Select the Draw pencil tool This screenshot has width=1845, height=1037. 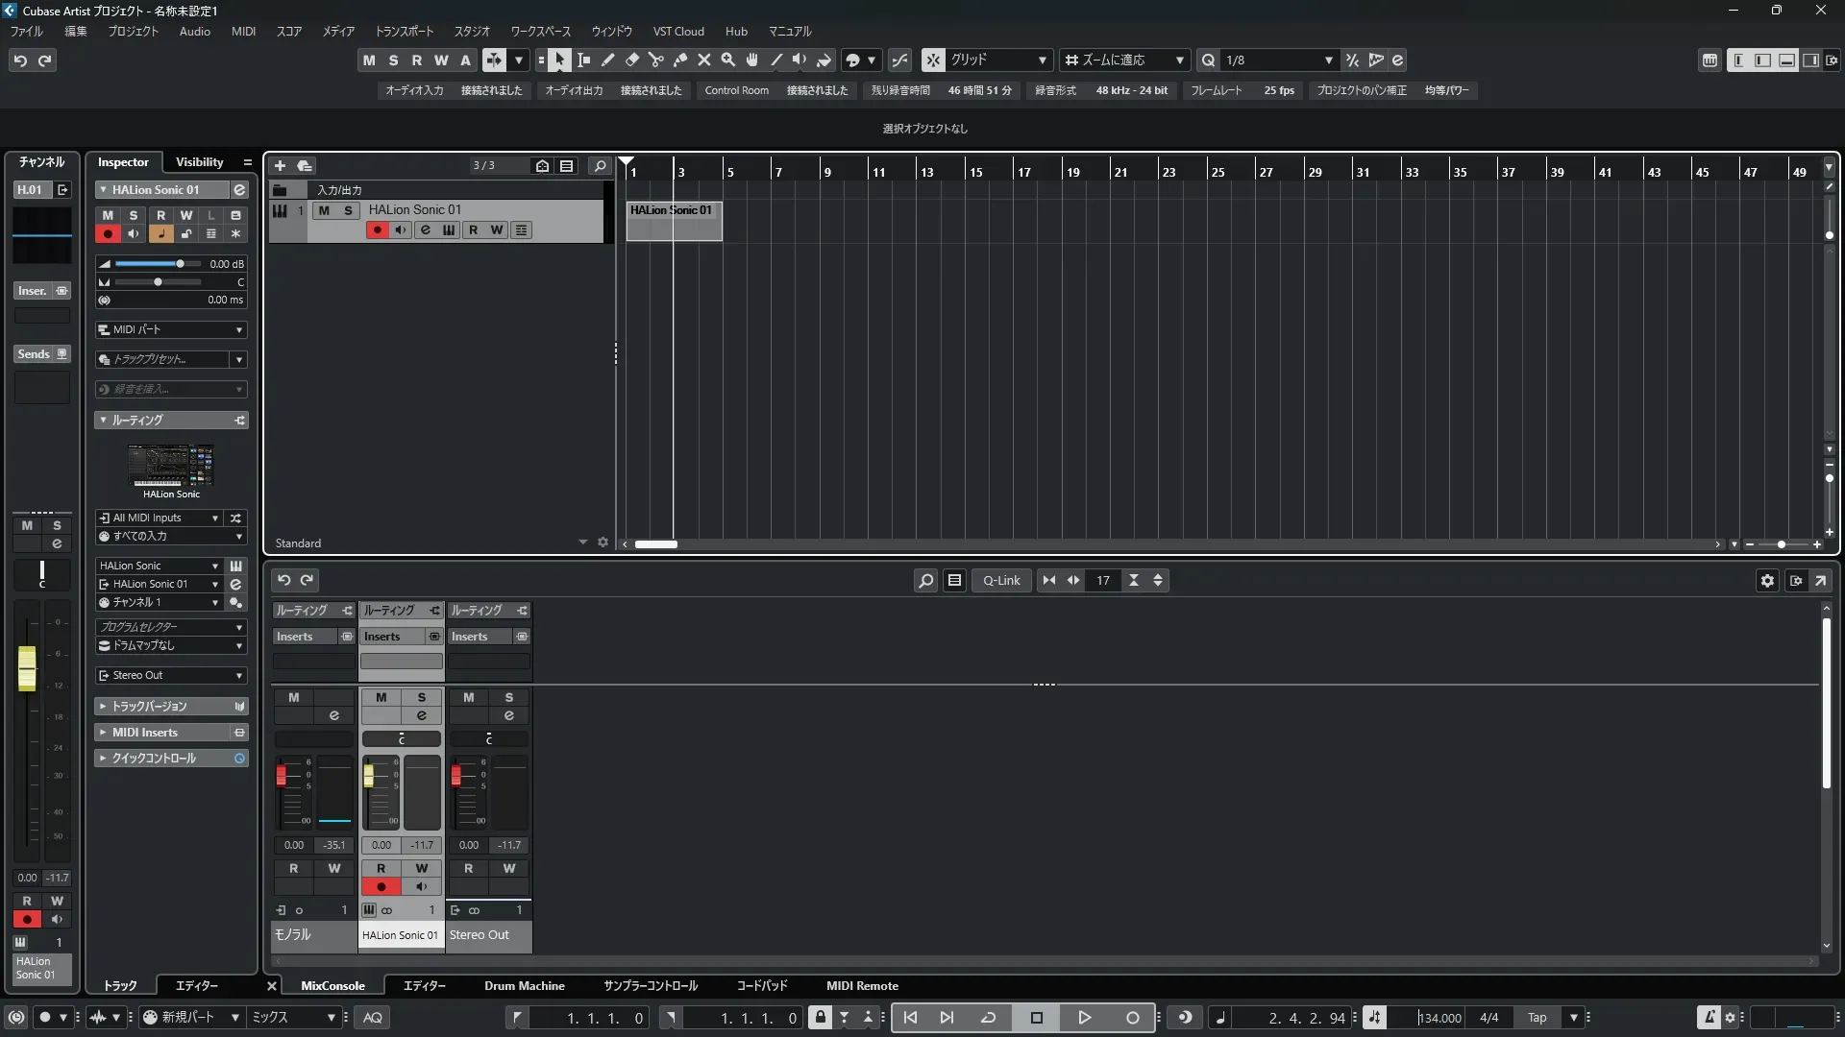coord(608,60)
